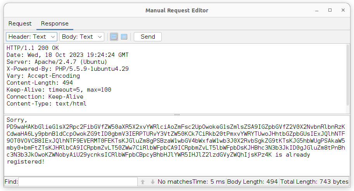Click the divider between header and body panes
354x191 pixels.
coord(177,114)
